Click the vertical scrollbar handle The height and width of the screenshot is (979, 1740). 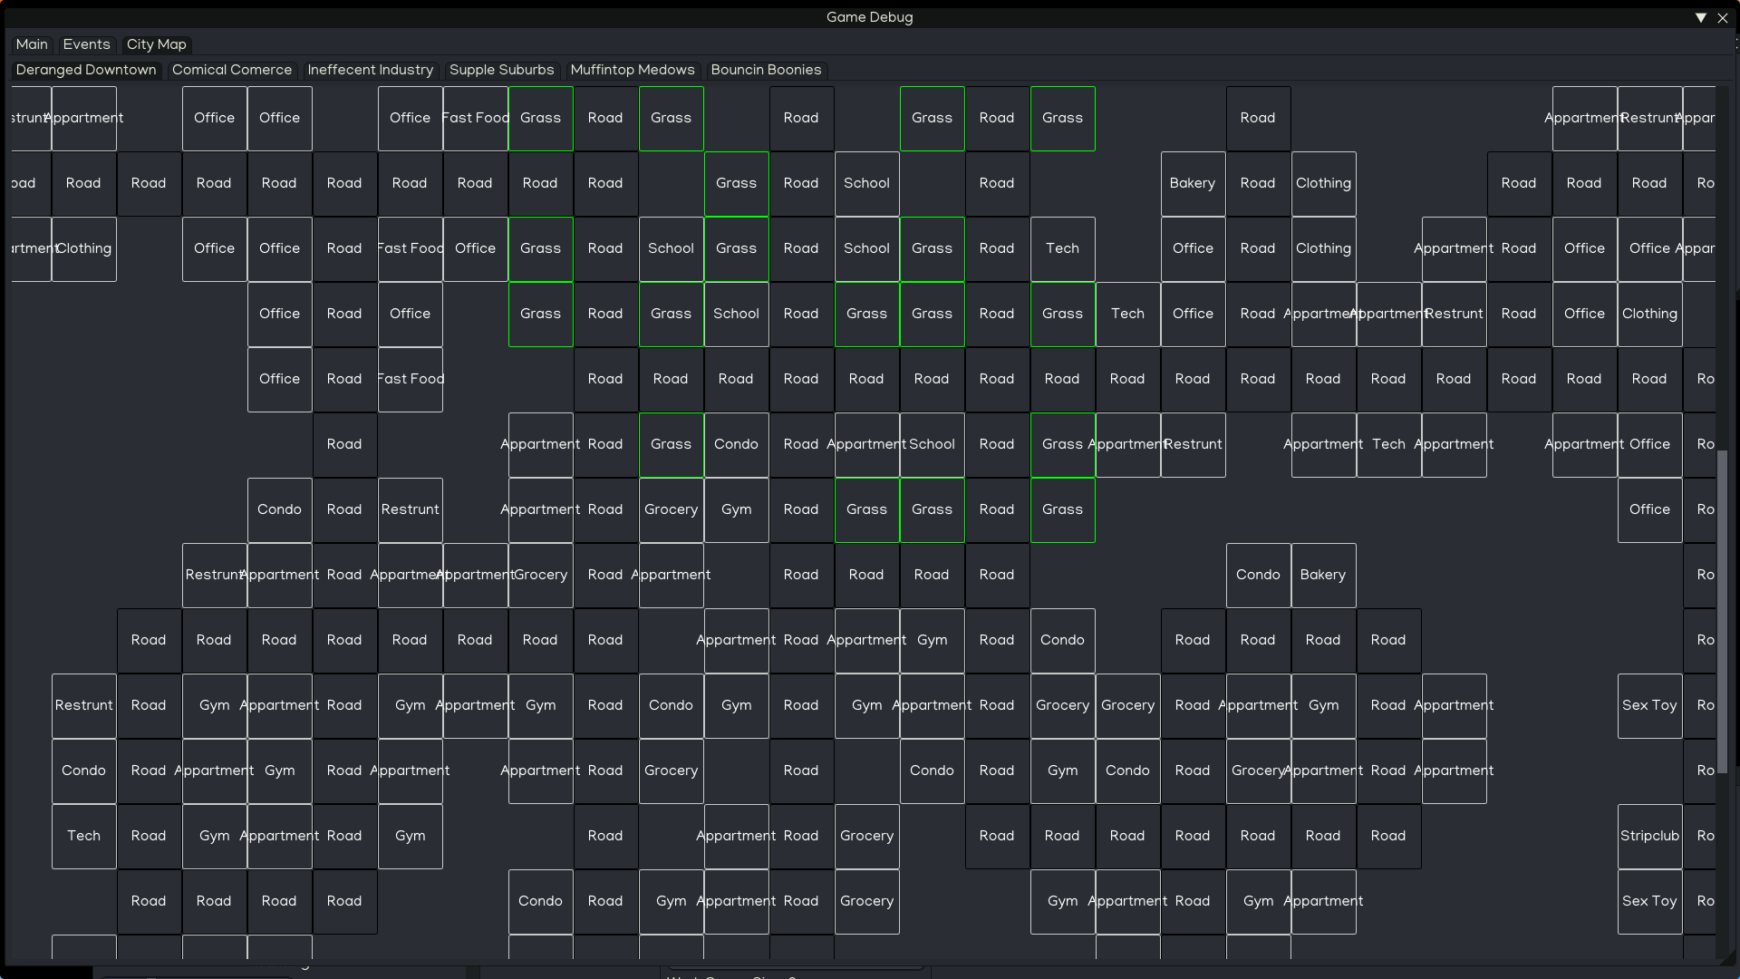[1722, 612]
